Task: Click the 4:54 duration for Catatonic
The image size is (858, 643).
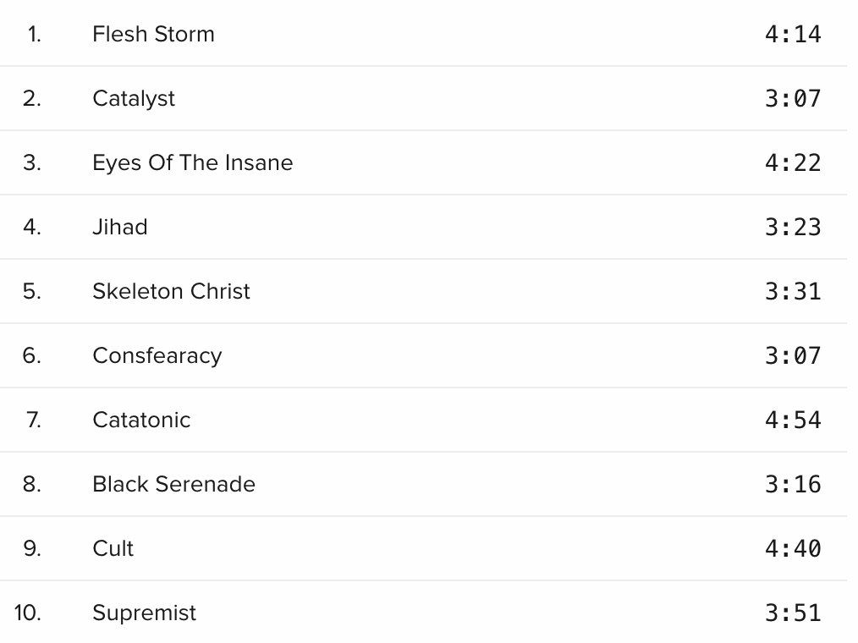Action: coord(793,420)
